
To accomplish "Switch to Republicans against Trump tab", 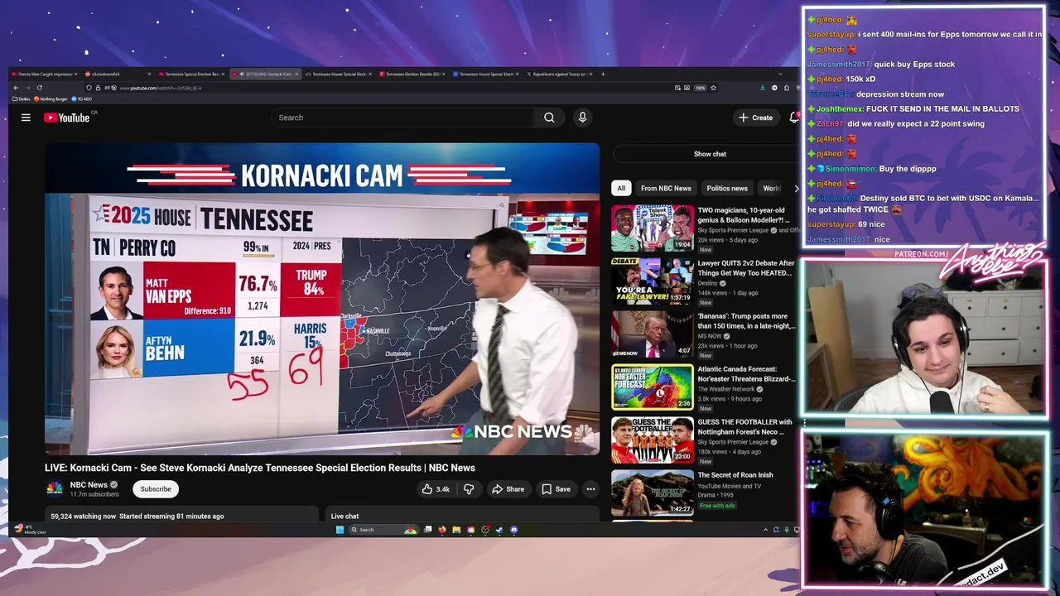I will (x=559, y=74).
